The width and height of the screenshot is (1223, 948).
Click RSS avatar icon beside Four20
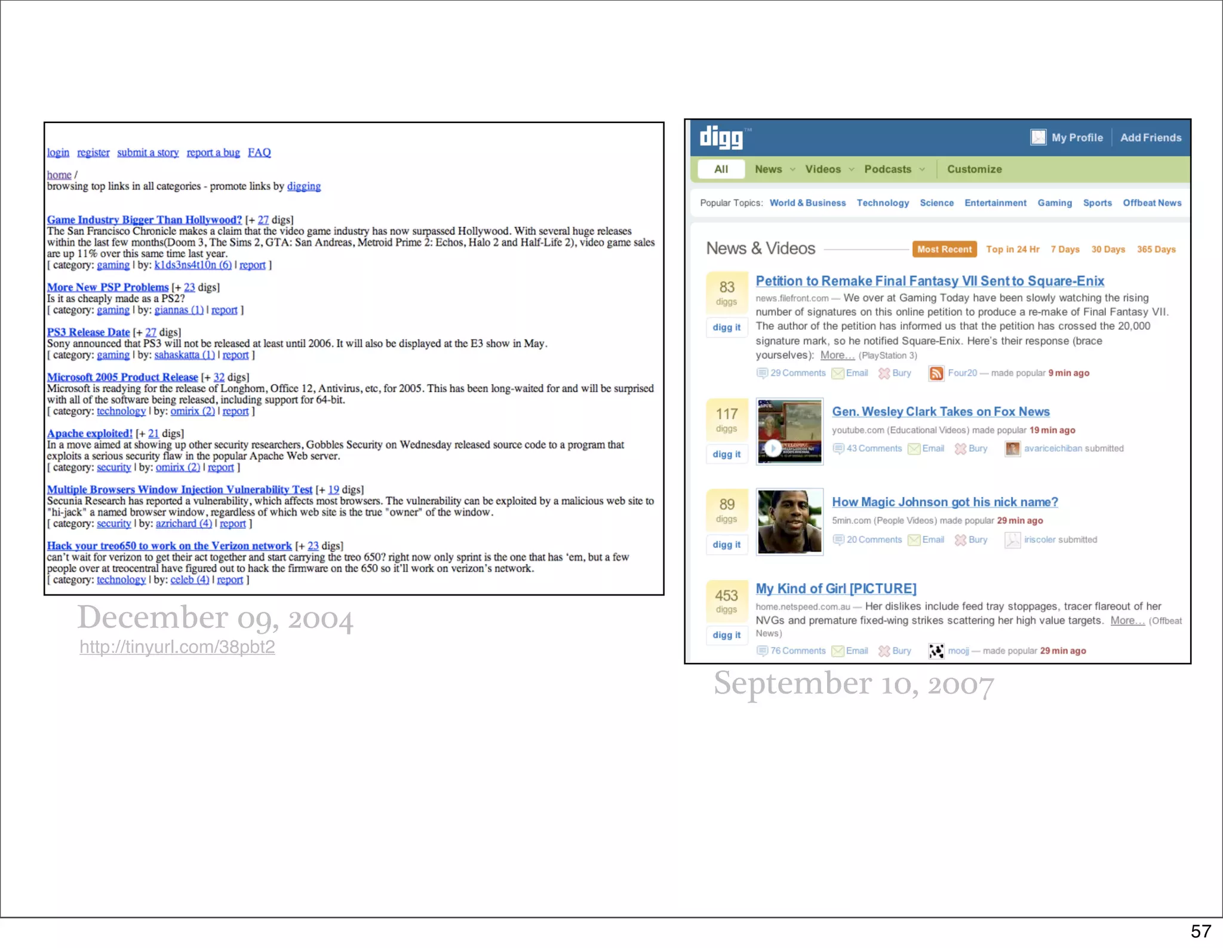(936, 373)
